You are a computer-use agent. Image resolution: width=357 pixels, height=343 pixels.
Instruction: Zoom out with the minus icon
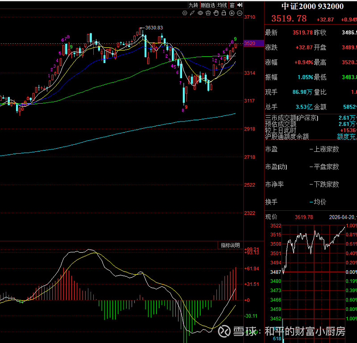pyautogui.click(x=240, y=13)
